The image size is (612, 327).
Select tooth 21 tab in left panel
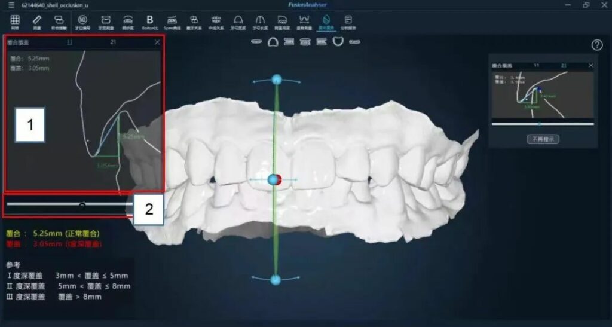point(114,42)
